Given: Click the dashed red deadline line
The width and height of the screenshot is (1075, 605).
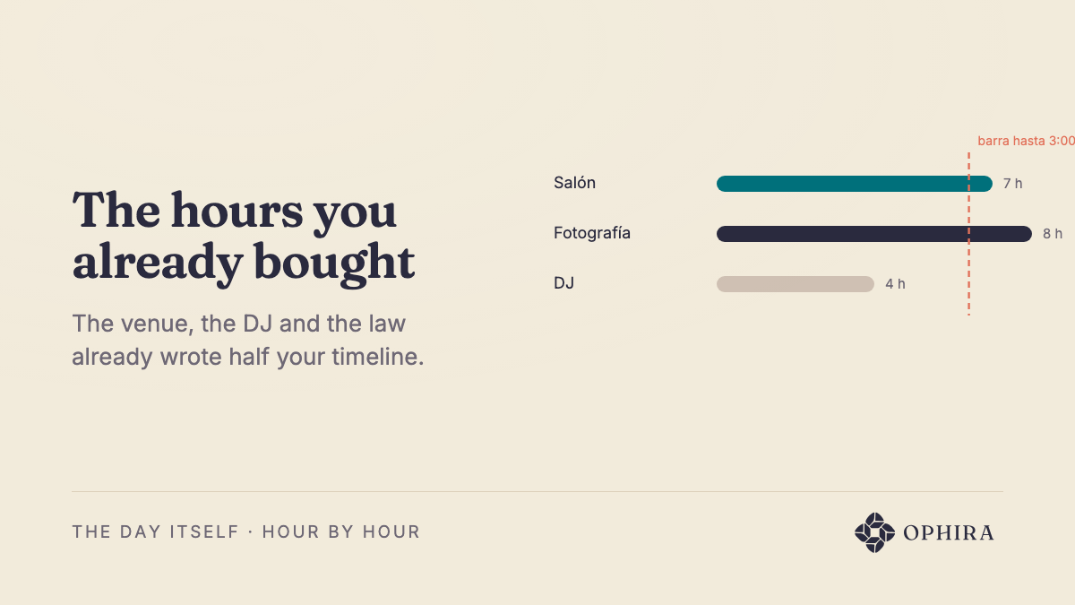Looking at the screenshot, I should click(968, 234).
